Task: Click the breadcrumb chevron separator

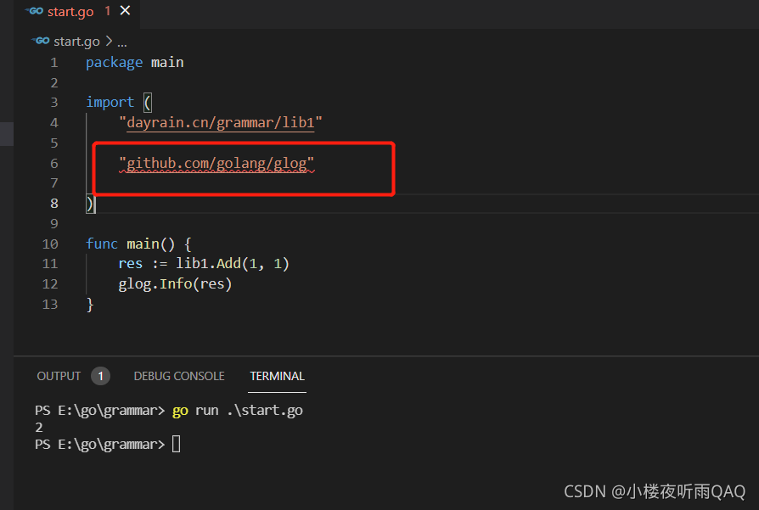Action: coord(108,41)
